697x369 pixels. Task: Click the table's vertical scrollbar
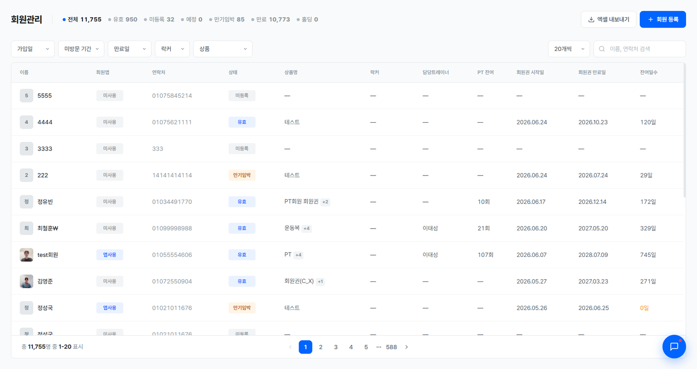(684, 130)
